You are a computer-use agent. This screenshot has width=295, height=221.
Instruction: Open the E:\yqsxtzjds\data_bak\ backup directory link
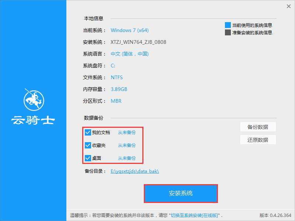click(135, 171)
